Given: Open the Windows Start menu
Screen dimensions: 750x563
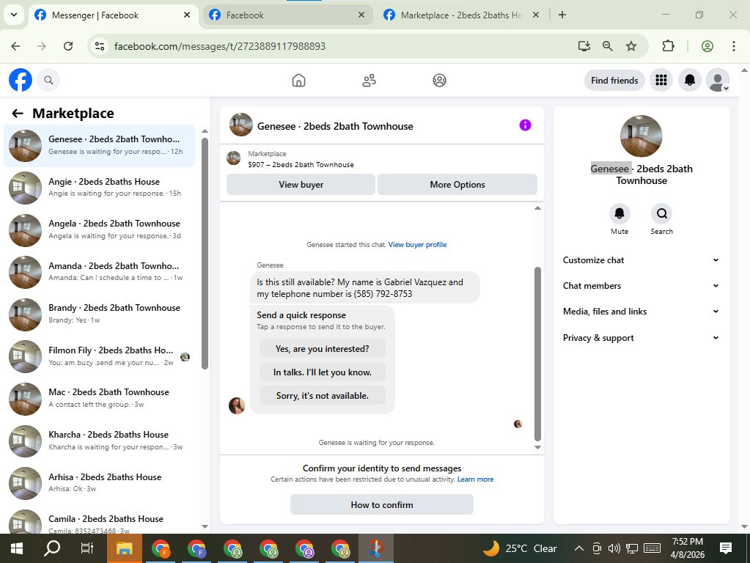Looking at the screenshot, I should point(17,548).
